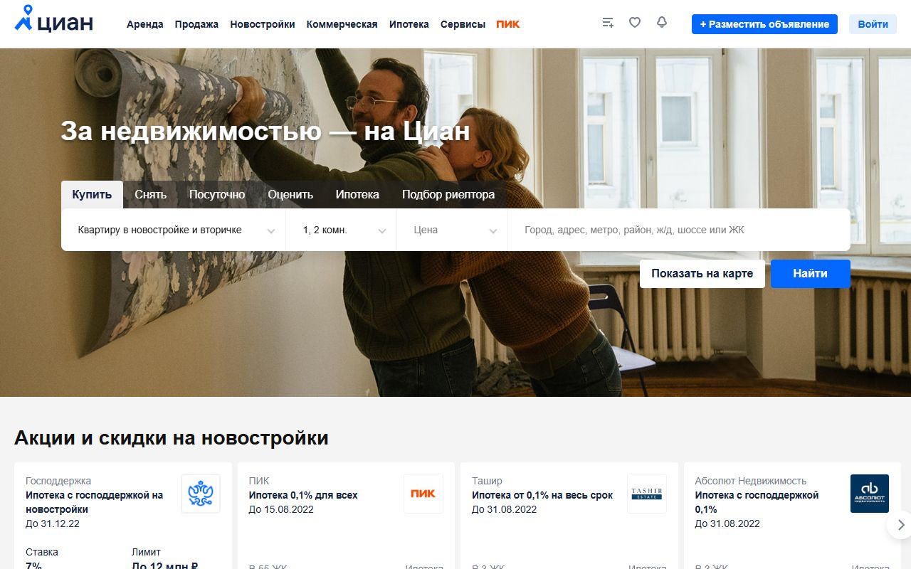Screen dimensions: 911x569
Task: Expand the Цена price dropdown
Action: tap(453, 230)
